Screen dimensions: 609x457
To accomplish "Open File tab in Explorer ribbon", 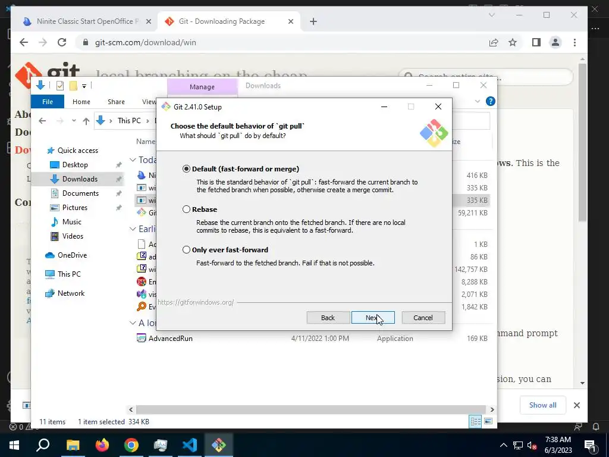I will coord(48,102).
